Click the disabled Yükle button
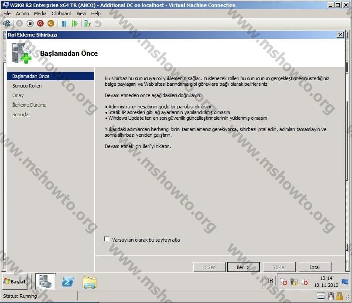 (279, 267)
